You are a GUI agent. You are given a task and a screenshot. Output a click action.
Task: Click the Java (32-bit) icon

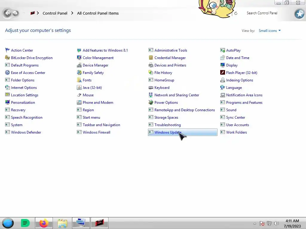coord(79,87)
